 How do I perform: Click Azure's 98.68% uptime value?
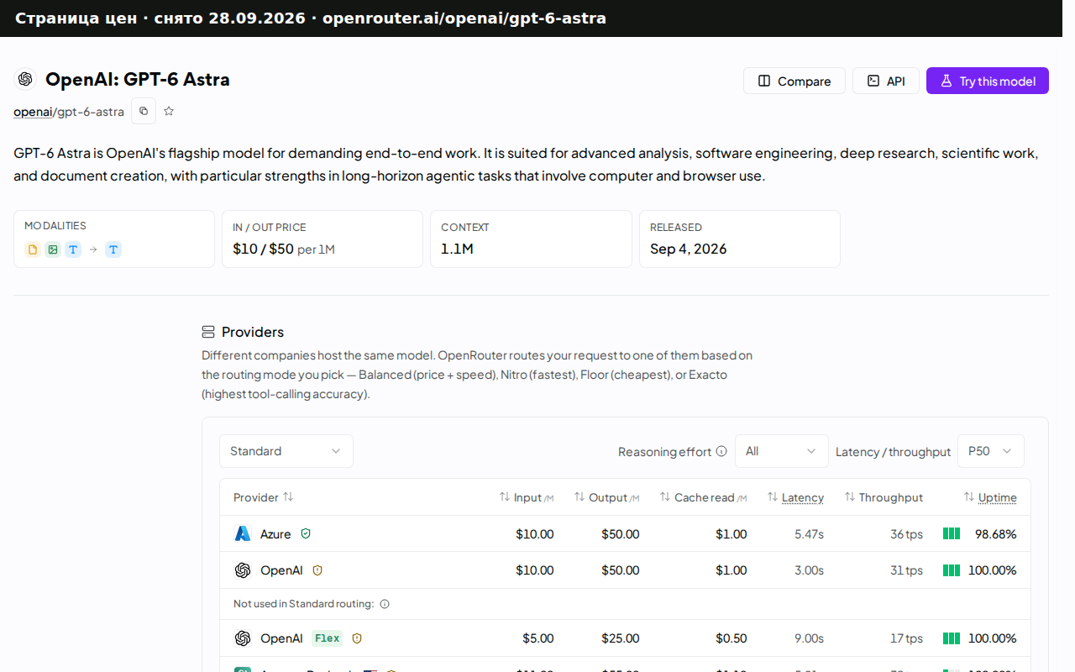click(x=996, y=533)
